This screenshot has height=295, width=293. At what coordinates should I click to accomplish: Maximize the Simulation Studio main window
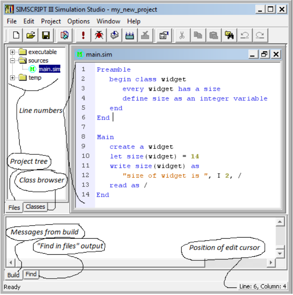271,9
